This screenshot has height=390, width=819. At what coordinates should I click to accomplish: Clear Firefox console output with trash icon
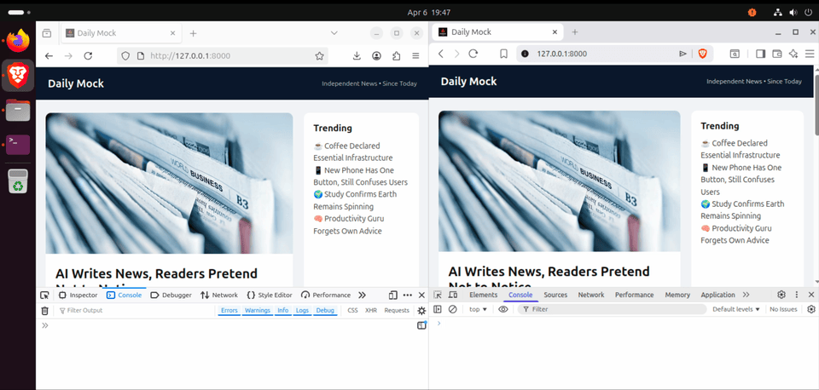pyautogui.click(x=44, y=311)
